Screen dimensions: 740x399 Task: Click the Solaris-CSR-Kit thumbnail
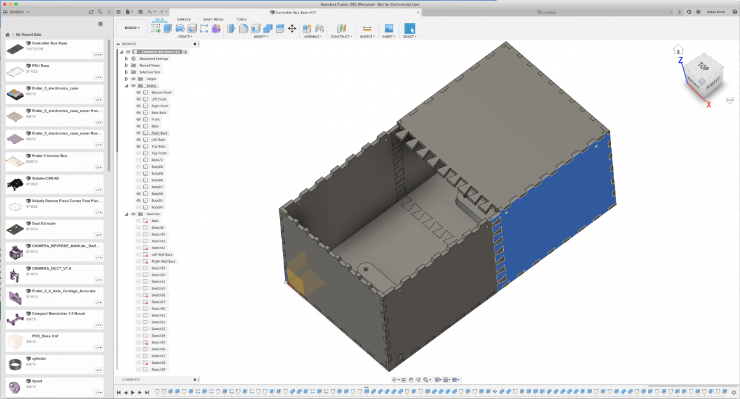tap(15, 183)
